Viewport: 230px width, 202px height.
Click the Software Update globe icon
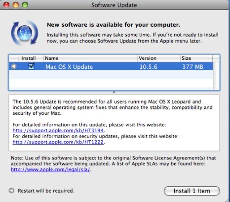pyautogui.click(x=25, y=33)
